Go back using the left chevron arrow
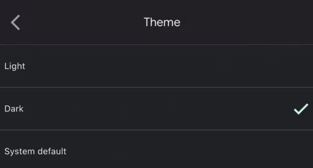313x168 pixels. point(15,23)
